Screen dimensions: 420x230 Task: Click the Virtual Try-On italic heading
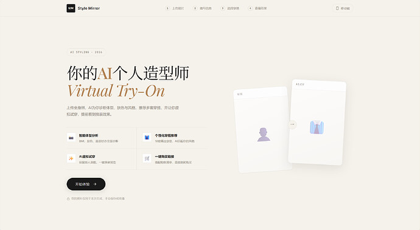[116, 91]
